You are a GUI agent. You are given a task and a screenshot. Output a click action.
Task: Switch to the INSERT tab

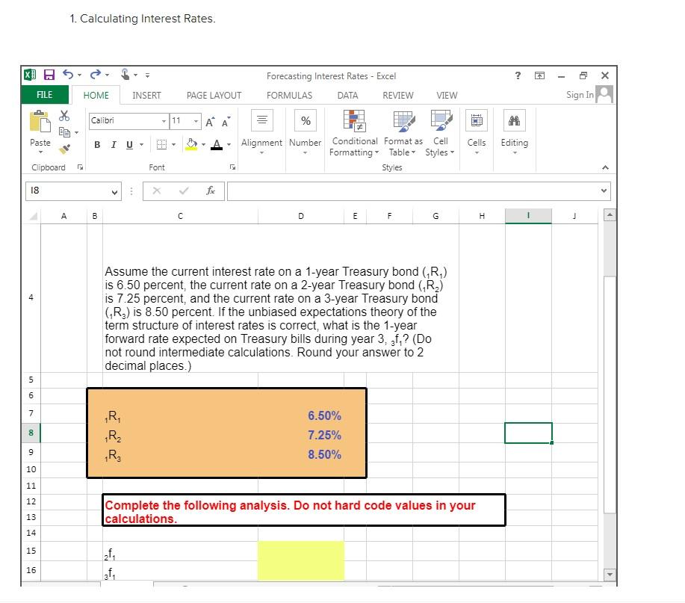(x=146, y=95)
